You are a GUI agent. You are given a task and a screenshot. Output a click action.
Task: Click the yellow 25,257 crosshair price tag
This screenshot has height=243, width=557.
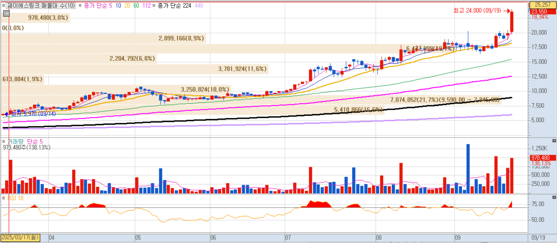pyautogui.click(x=543, y=5)
